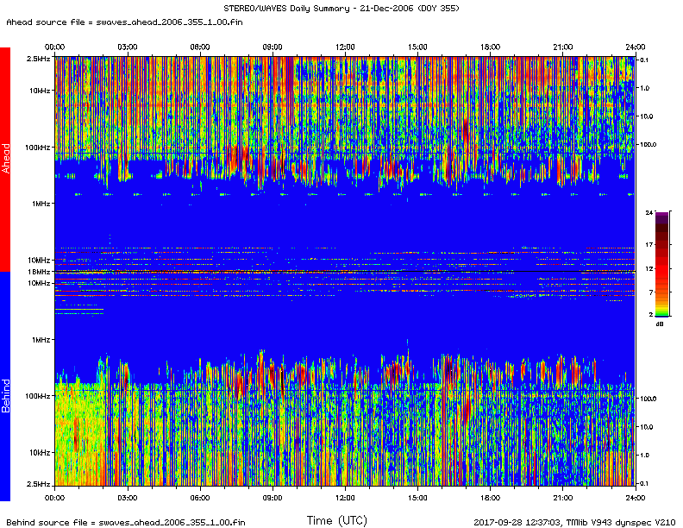The image size is (683, 528).
Task: Click the Behind panel's 100kHz frequency label
Action: [38, 396]
